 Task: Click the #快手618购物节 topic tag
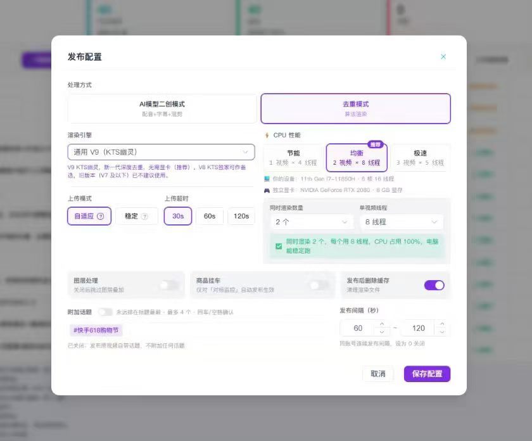[96, 330]
